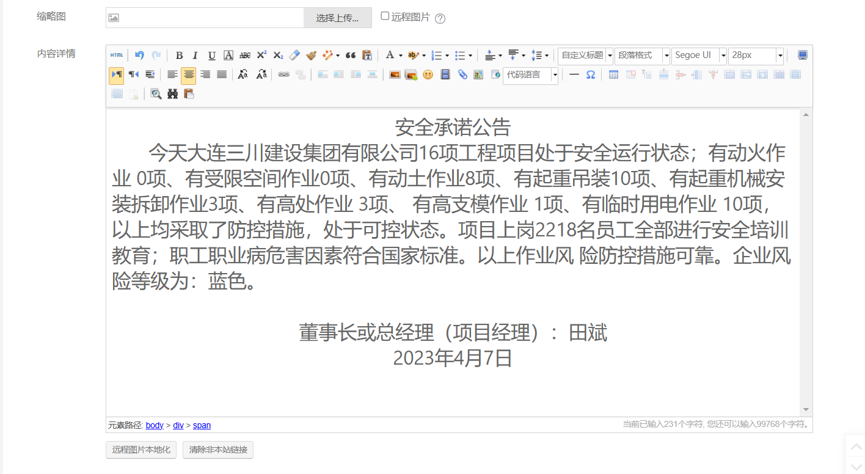Insert an emoticon

coord(428,75)
